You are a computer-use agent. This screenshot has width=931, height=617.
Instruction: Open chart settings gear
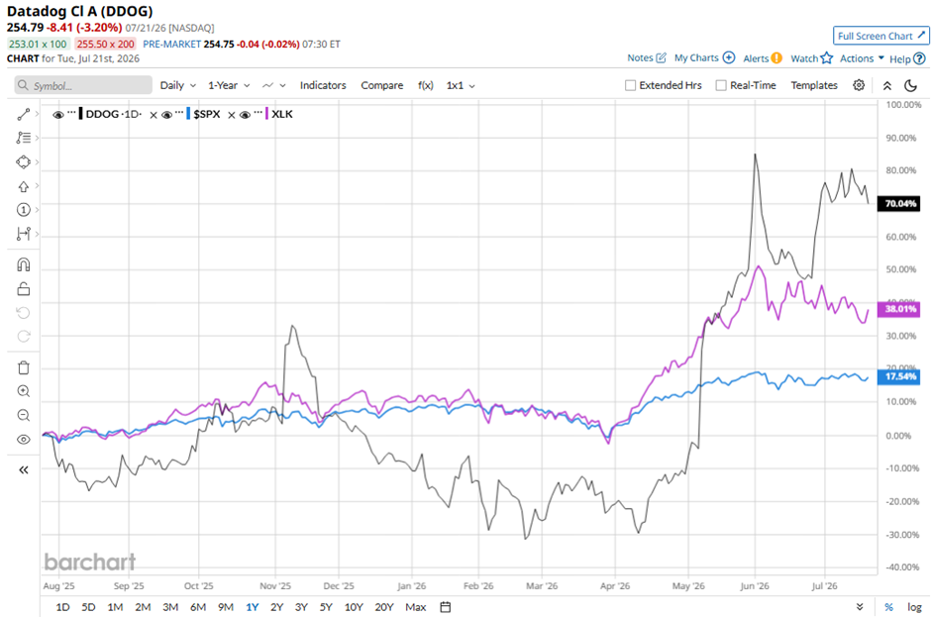pyautogui.click(x=859, y=85)
